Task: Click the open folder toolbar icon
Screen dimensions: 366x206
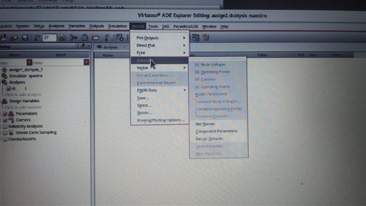Action: [x=96, y=37]
